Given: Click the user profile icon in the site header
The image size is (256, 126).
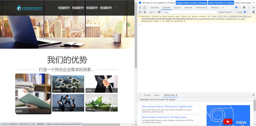Looking at the screenshot, I should click(x=115, y=7).
